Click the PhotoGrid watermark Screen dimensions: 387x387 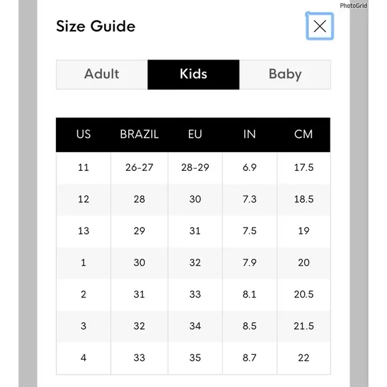tap(354, 6)
